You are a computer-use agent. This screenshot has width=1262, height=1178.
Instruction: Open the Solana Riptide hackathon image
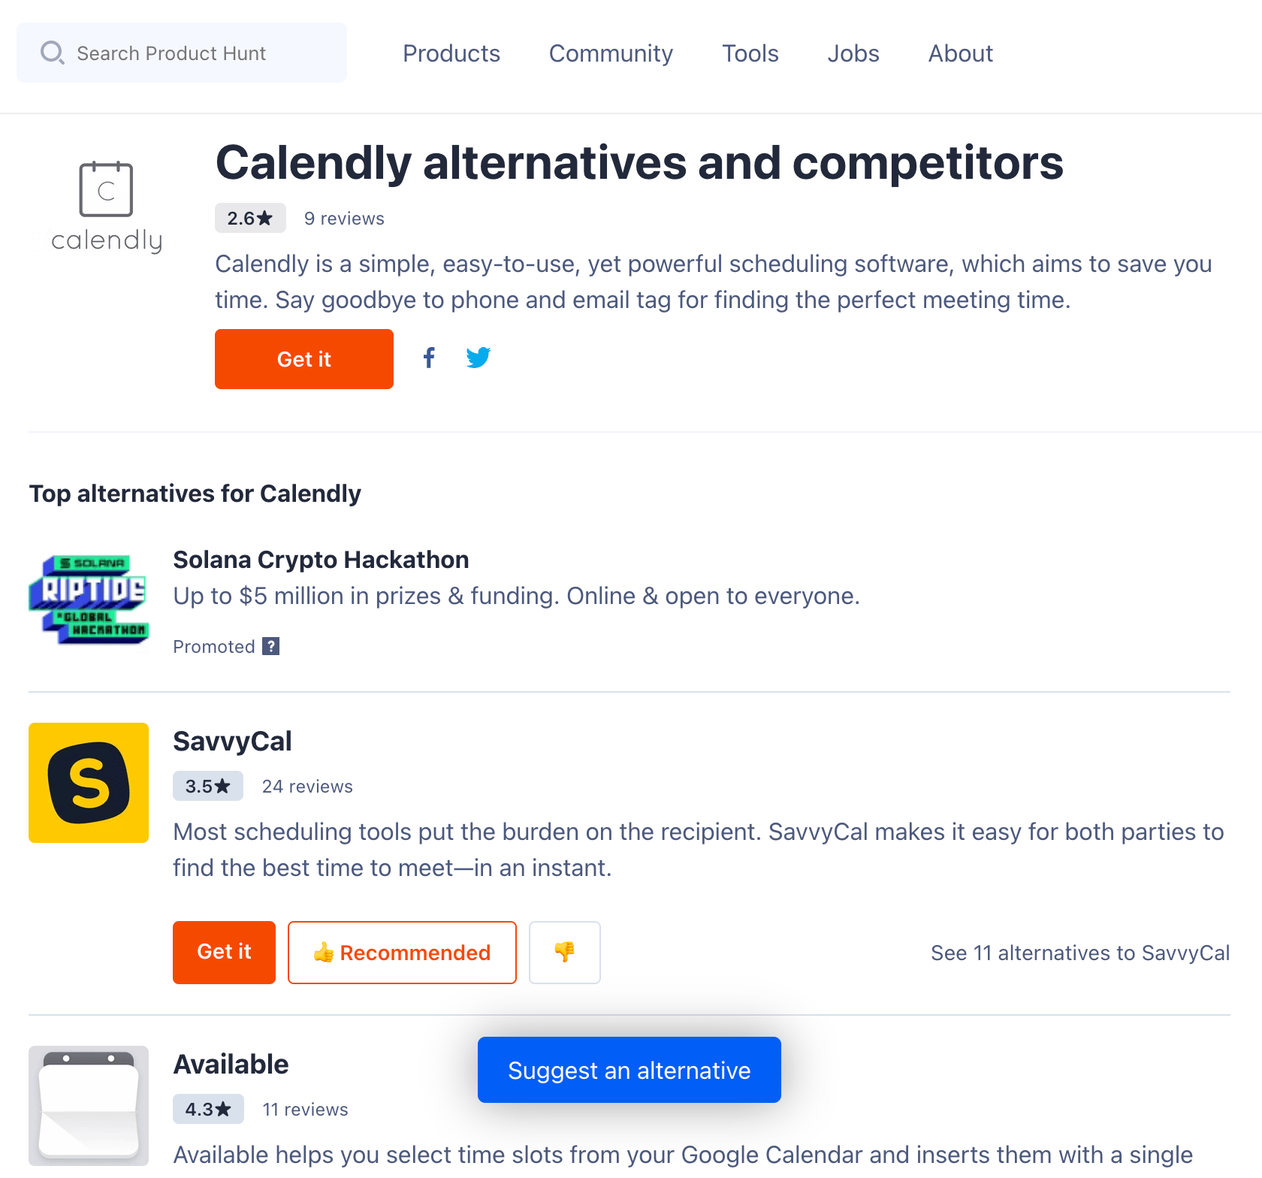coord(89,600)
